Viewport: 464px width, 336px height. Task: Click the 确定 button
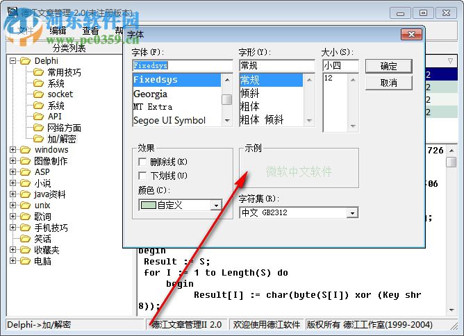388,66
